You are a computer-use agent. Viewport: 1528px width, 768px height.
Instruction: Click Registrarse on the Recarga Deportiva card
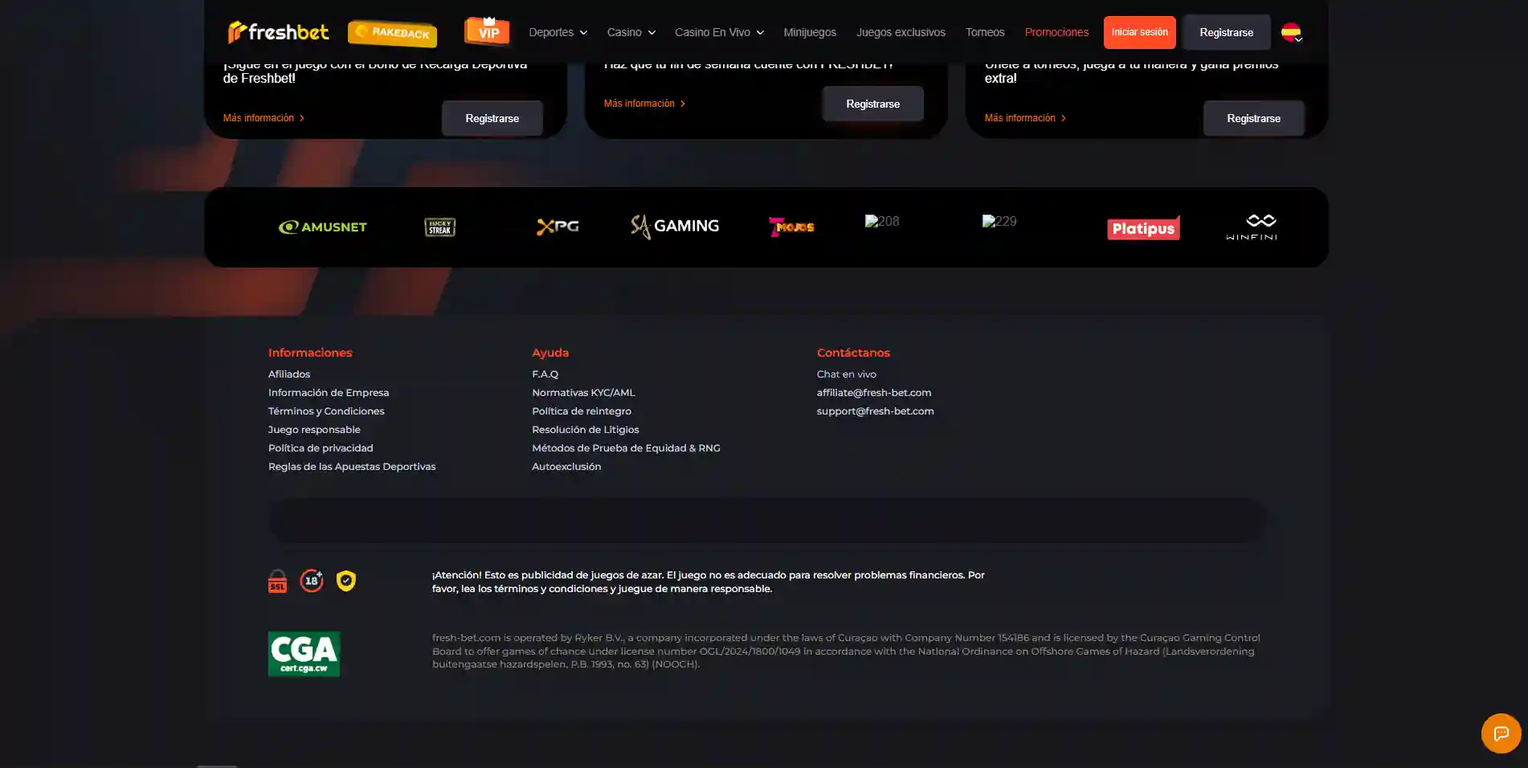pyautogui.click(x=492, y=118)
